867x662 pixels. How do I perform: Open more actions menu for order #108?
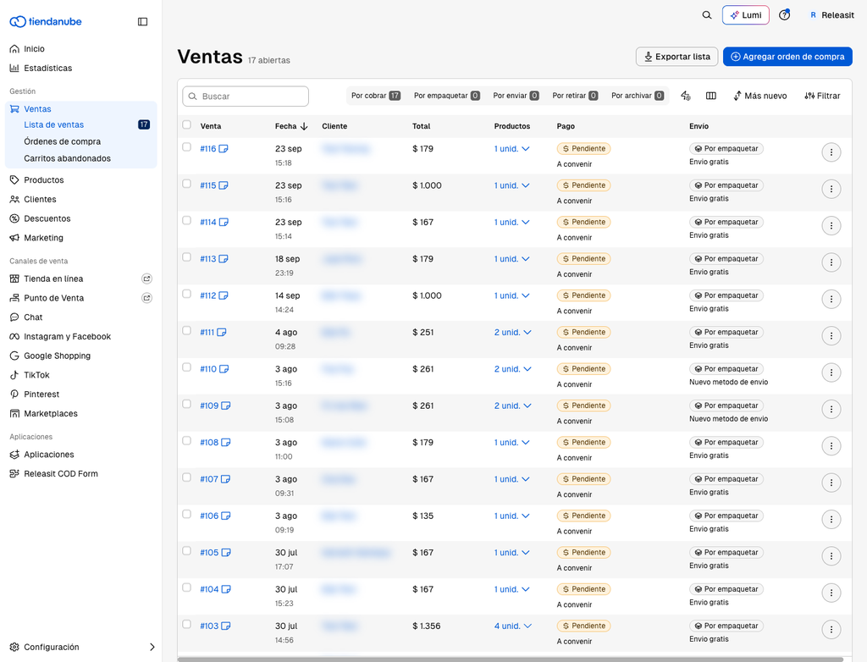(831, 446)
